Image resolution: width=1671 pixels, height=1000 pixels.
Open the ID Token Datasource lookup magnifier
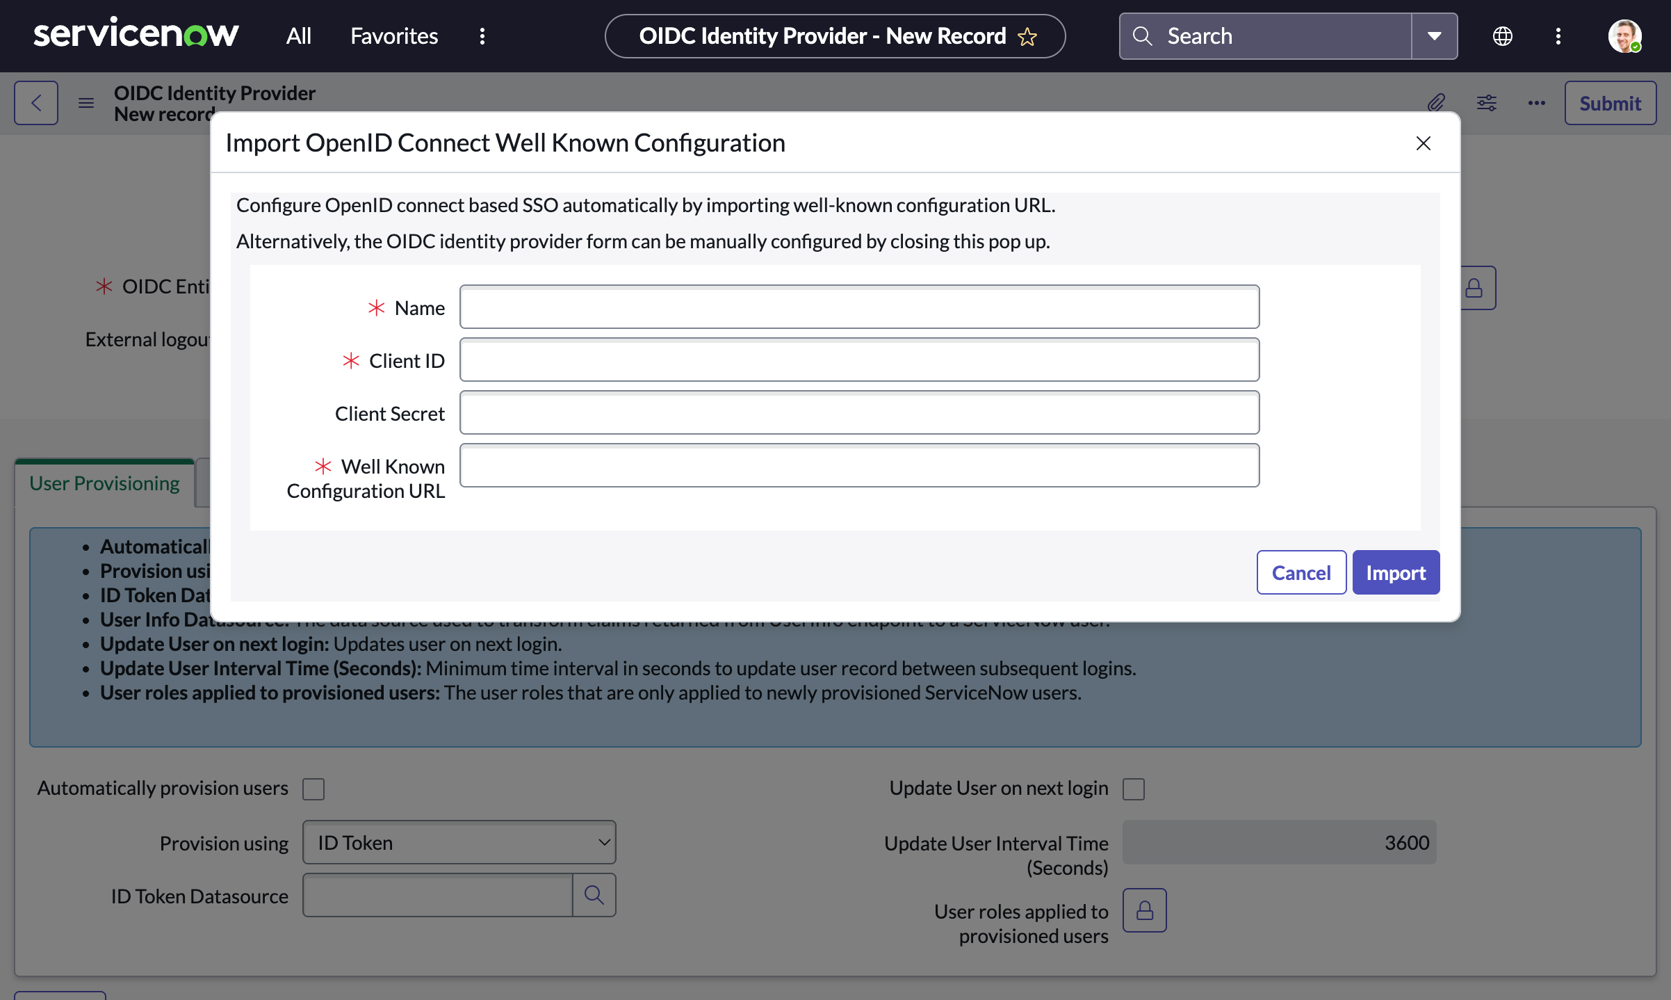pos(594,895)
